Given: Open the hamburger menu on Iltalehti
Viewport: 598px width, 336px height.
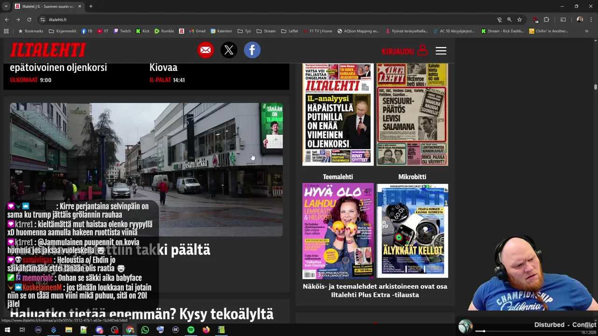Looking at the screenshot, I should coord(441,51).
